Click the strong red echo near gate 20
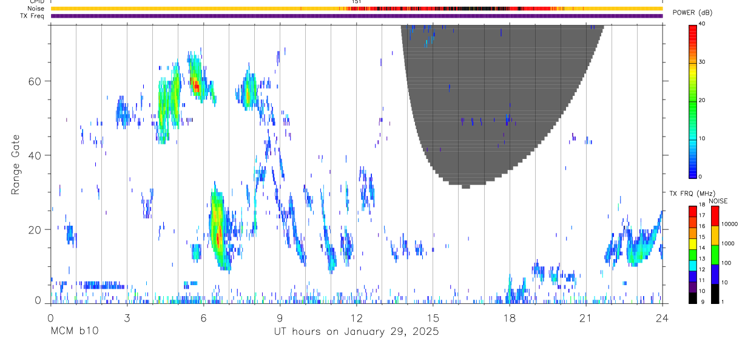Screen dimensions: 745x344 pyautogui.click(x=218, y=235)
